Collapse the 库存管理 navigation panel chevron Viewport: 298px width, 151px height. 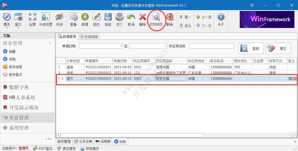tap(50, 43)
